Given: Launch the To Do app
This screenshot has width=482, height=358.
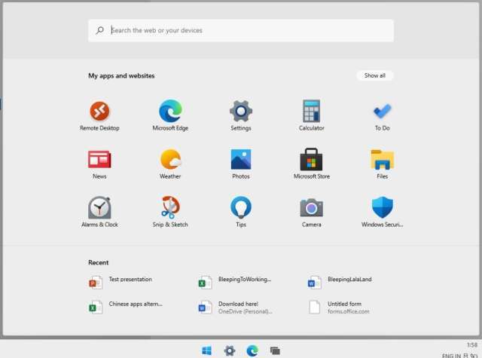Looking at the screenshot, I should click(382, 115).
